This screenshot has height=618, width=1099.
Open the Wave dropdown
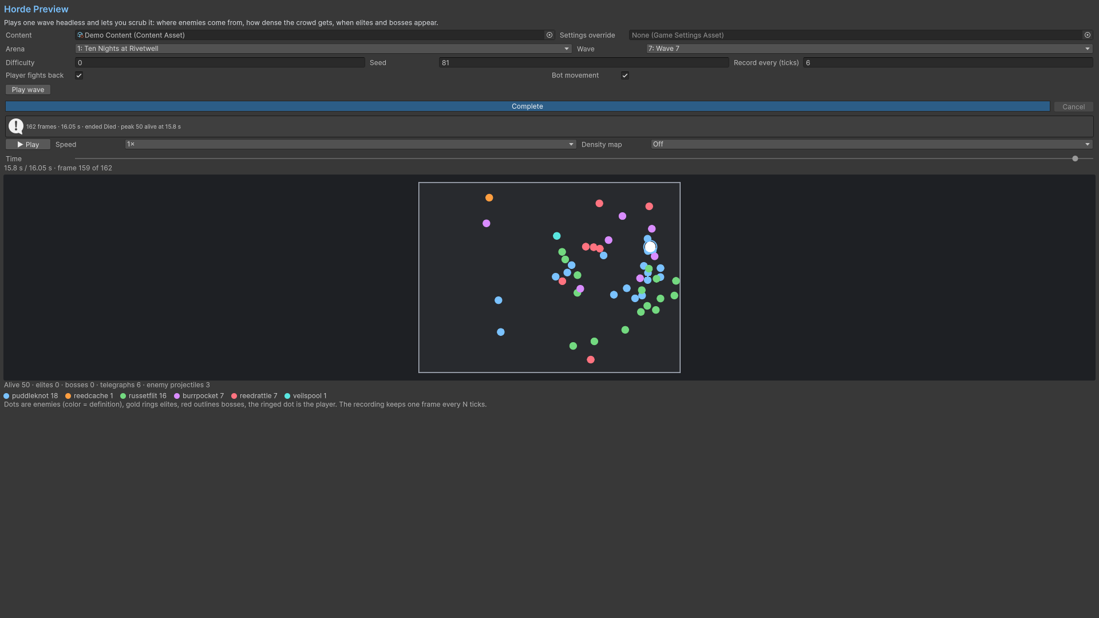point(869,49)
